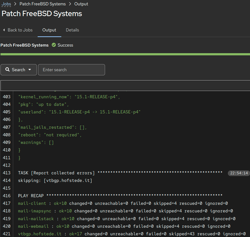Focus the Enter search input field

[72, 70]
